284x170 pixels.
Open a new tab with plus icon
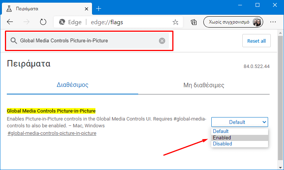tap(98, 8)
